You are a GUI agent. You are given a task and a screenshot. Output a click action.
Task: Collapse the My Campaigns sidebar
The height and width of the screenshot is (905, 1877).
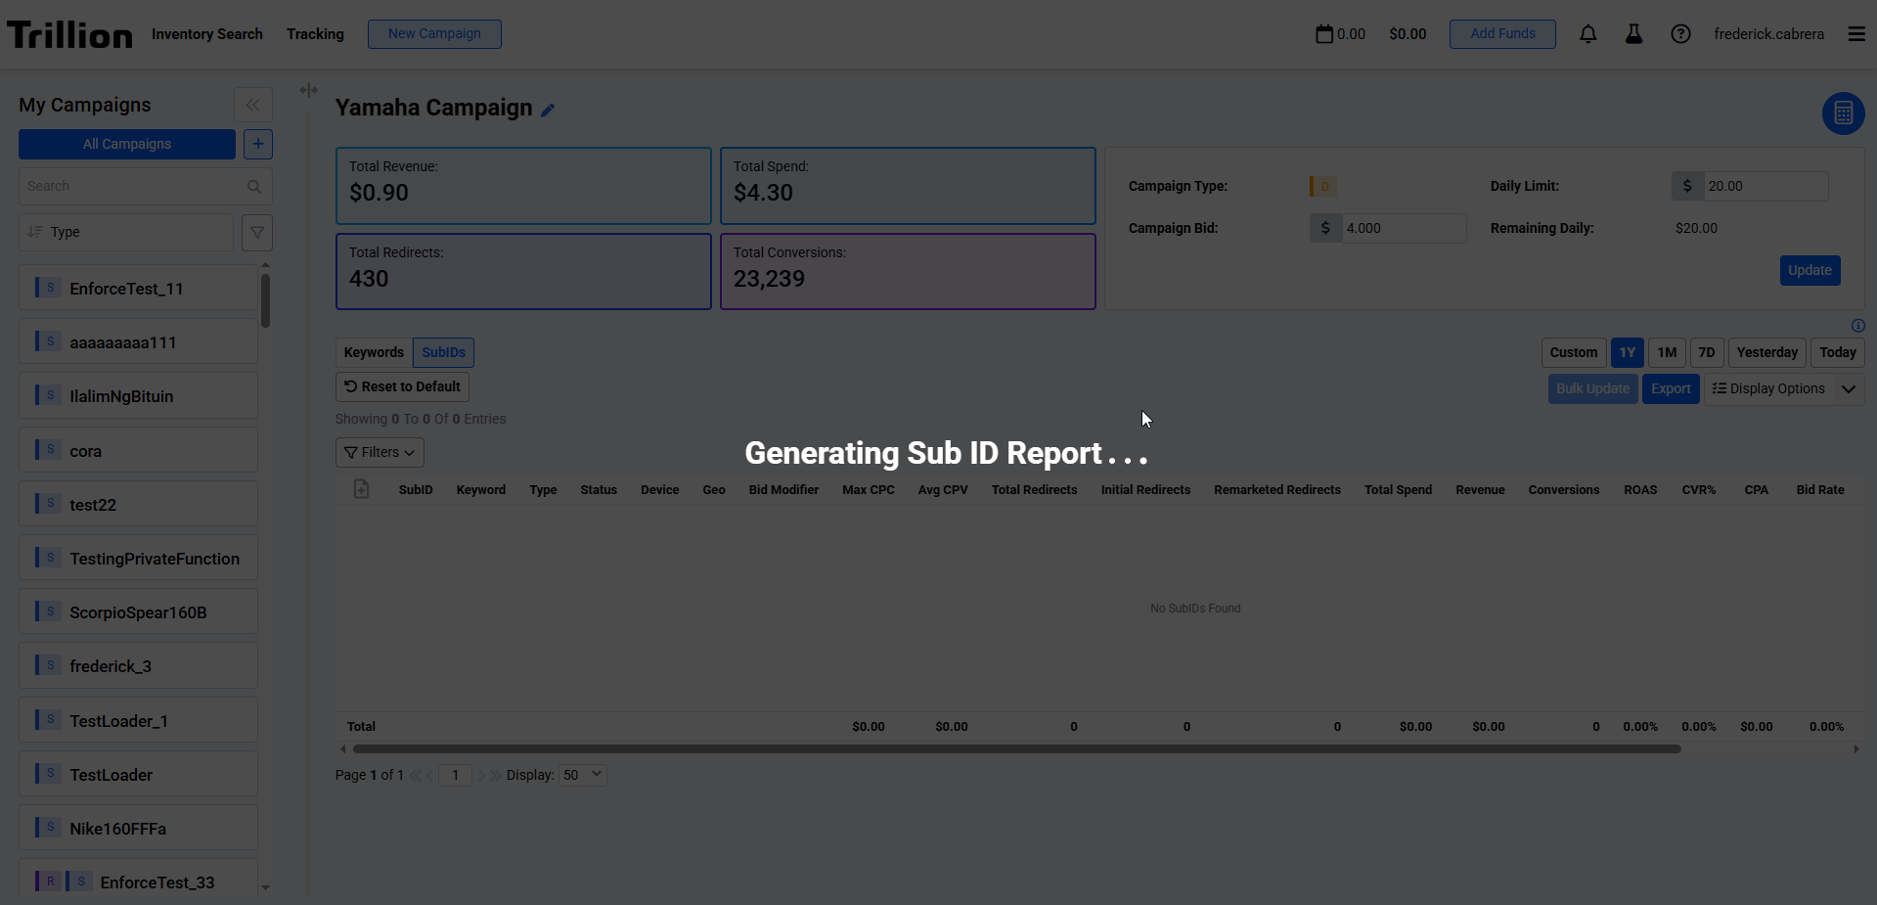[x=252, y=105]
